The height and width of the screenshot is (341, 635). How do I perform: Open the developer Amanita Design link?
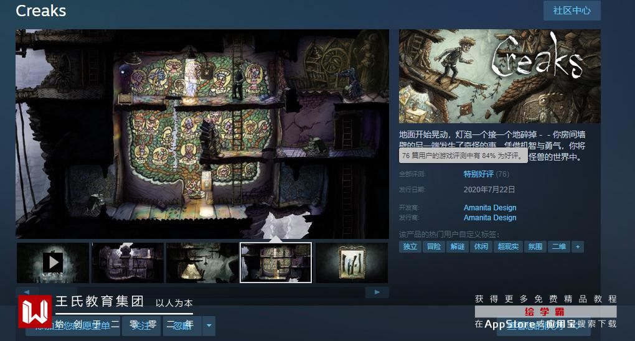490,207
